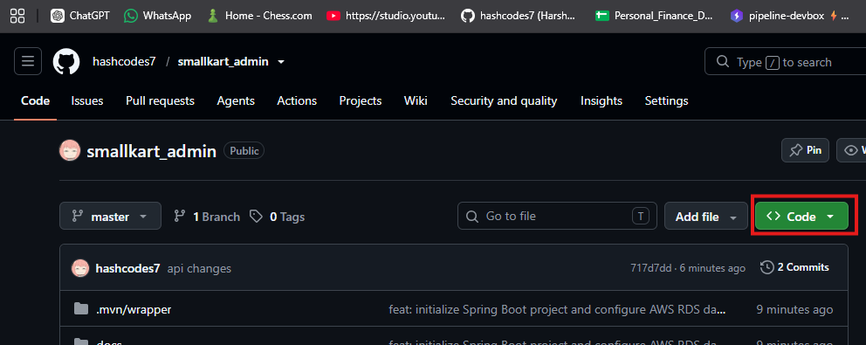Viewport: 866px width, 345px height.
Task: Open the Agents tab
Action: point(236,101)
